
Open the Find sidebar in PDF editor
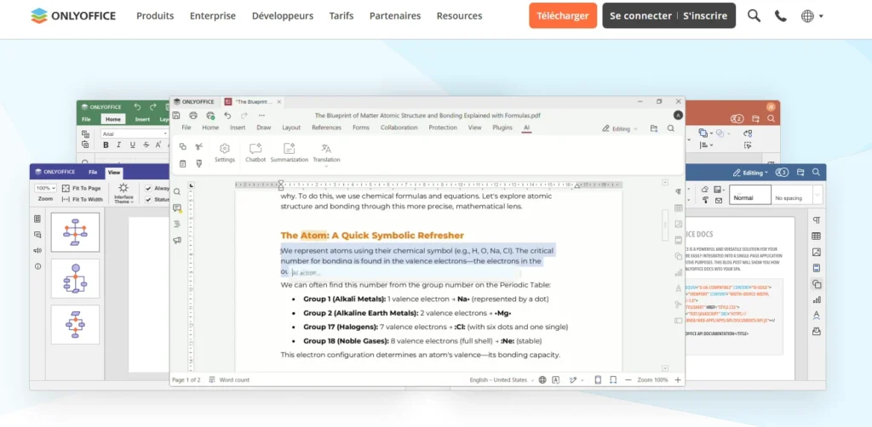177,191
